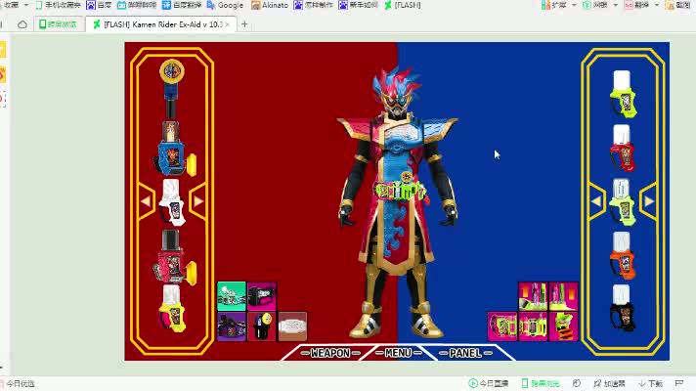Click the 截图 screenshot button
696x391 pixels.
pyautogui.click(x=678, y=5)
